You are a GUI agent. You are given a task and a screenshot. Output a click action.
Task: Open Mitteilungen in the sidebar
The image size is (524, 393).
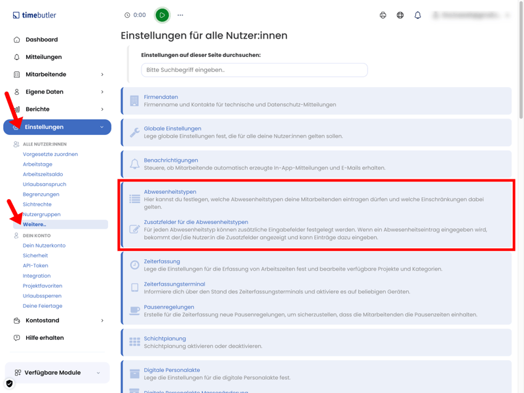(x=44, y=57)
